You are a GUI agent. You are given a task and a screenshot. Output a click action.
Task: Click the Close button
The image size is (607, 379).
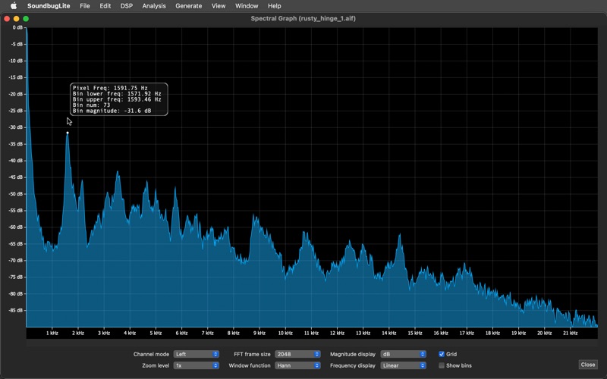click(x=587, y=365)
